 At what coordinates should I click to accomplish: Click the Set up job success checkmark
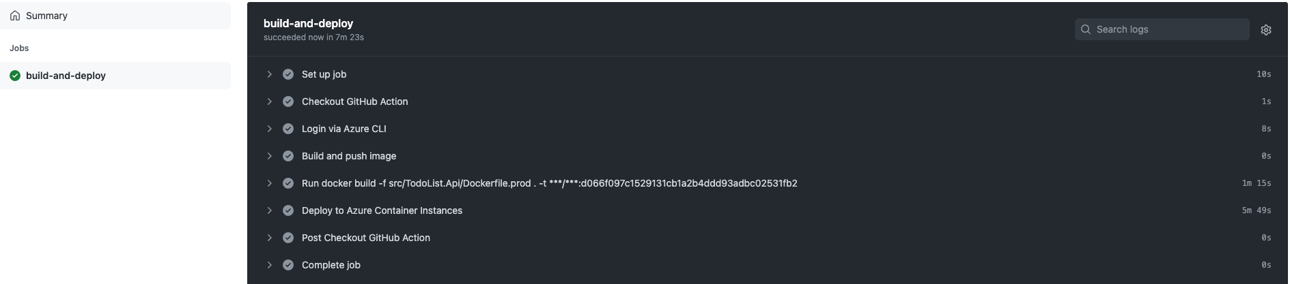288,74
